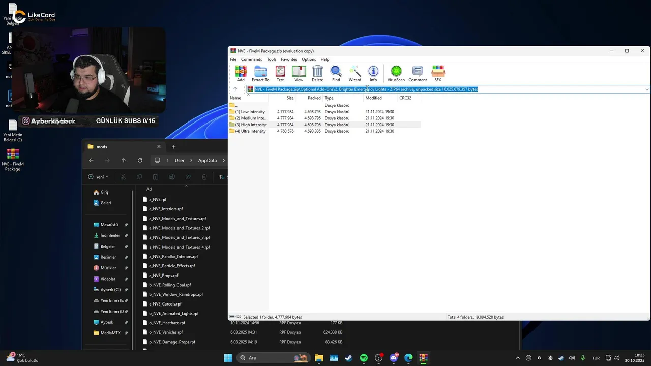Image resolution: width=651 pixels, height=366 pixels.
Task: Open the Commands menu
Action: 251,59
